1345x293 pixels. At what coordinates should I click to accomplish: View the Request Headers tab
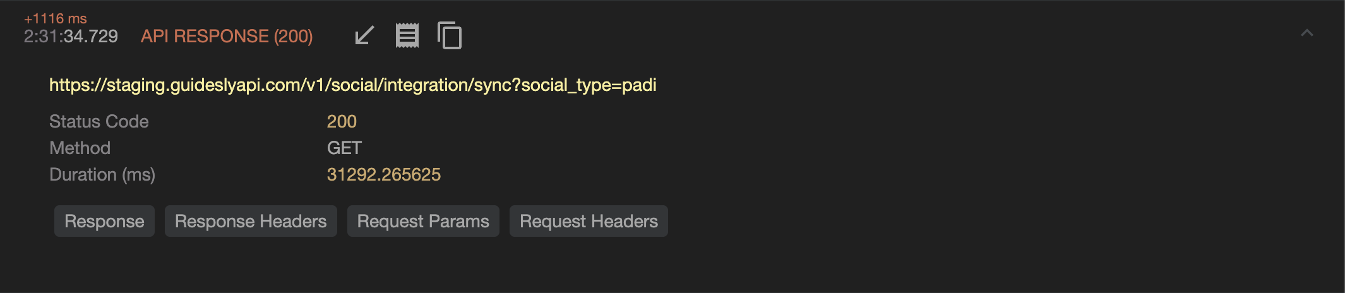tap(589, 221)
